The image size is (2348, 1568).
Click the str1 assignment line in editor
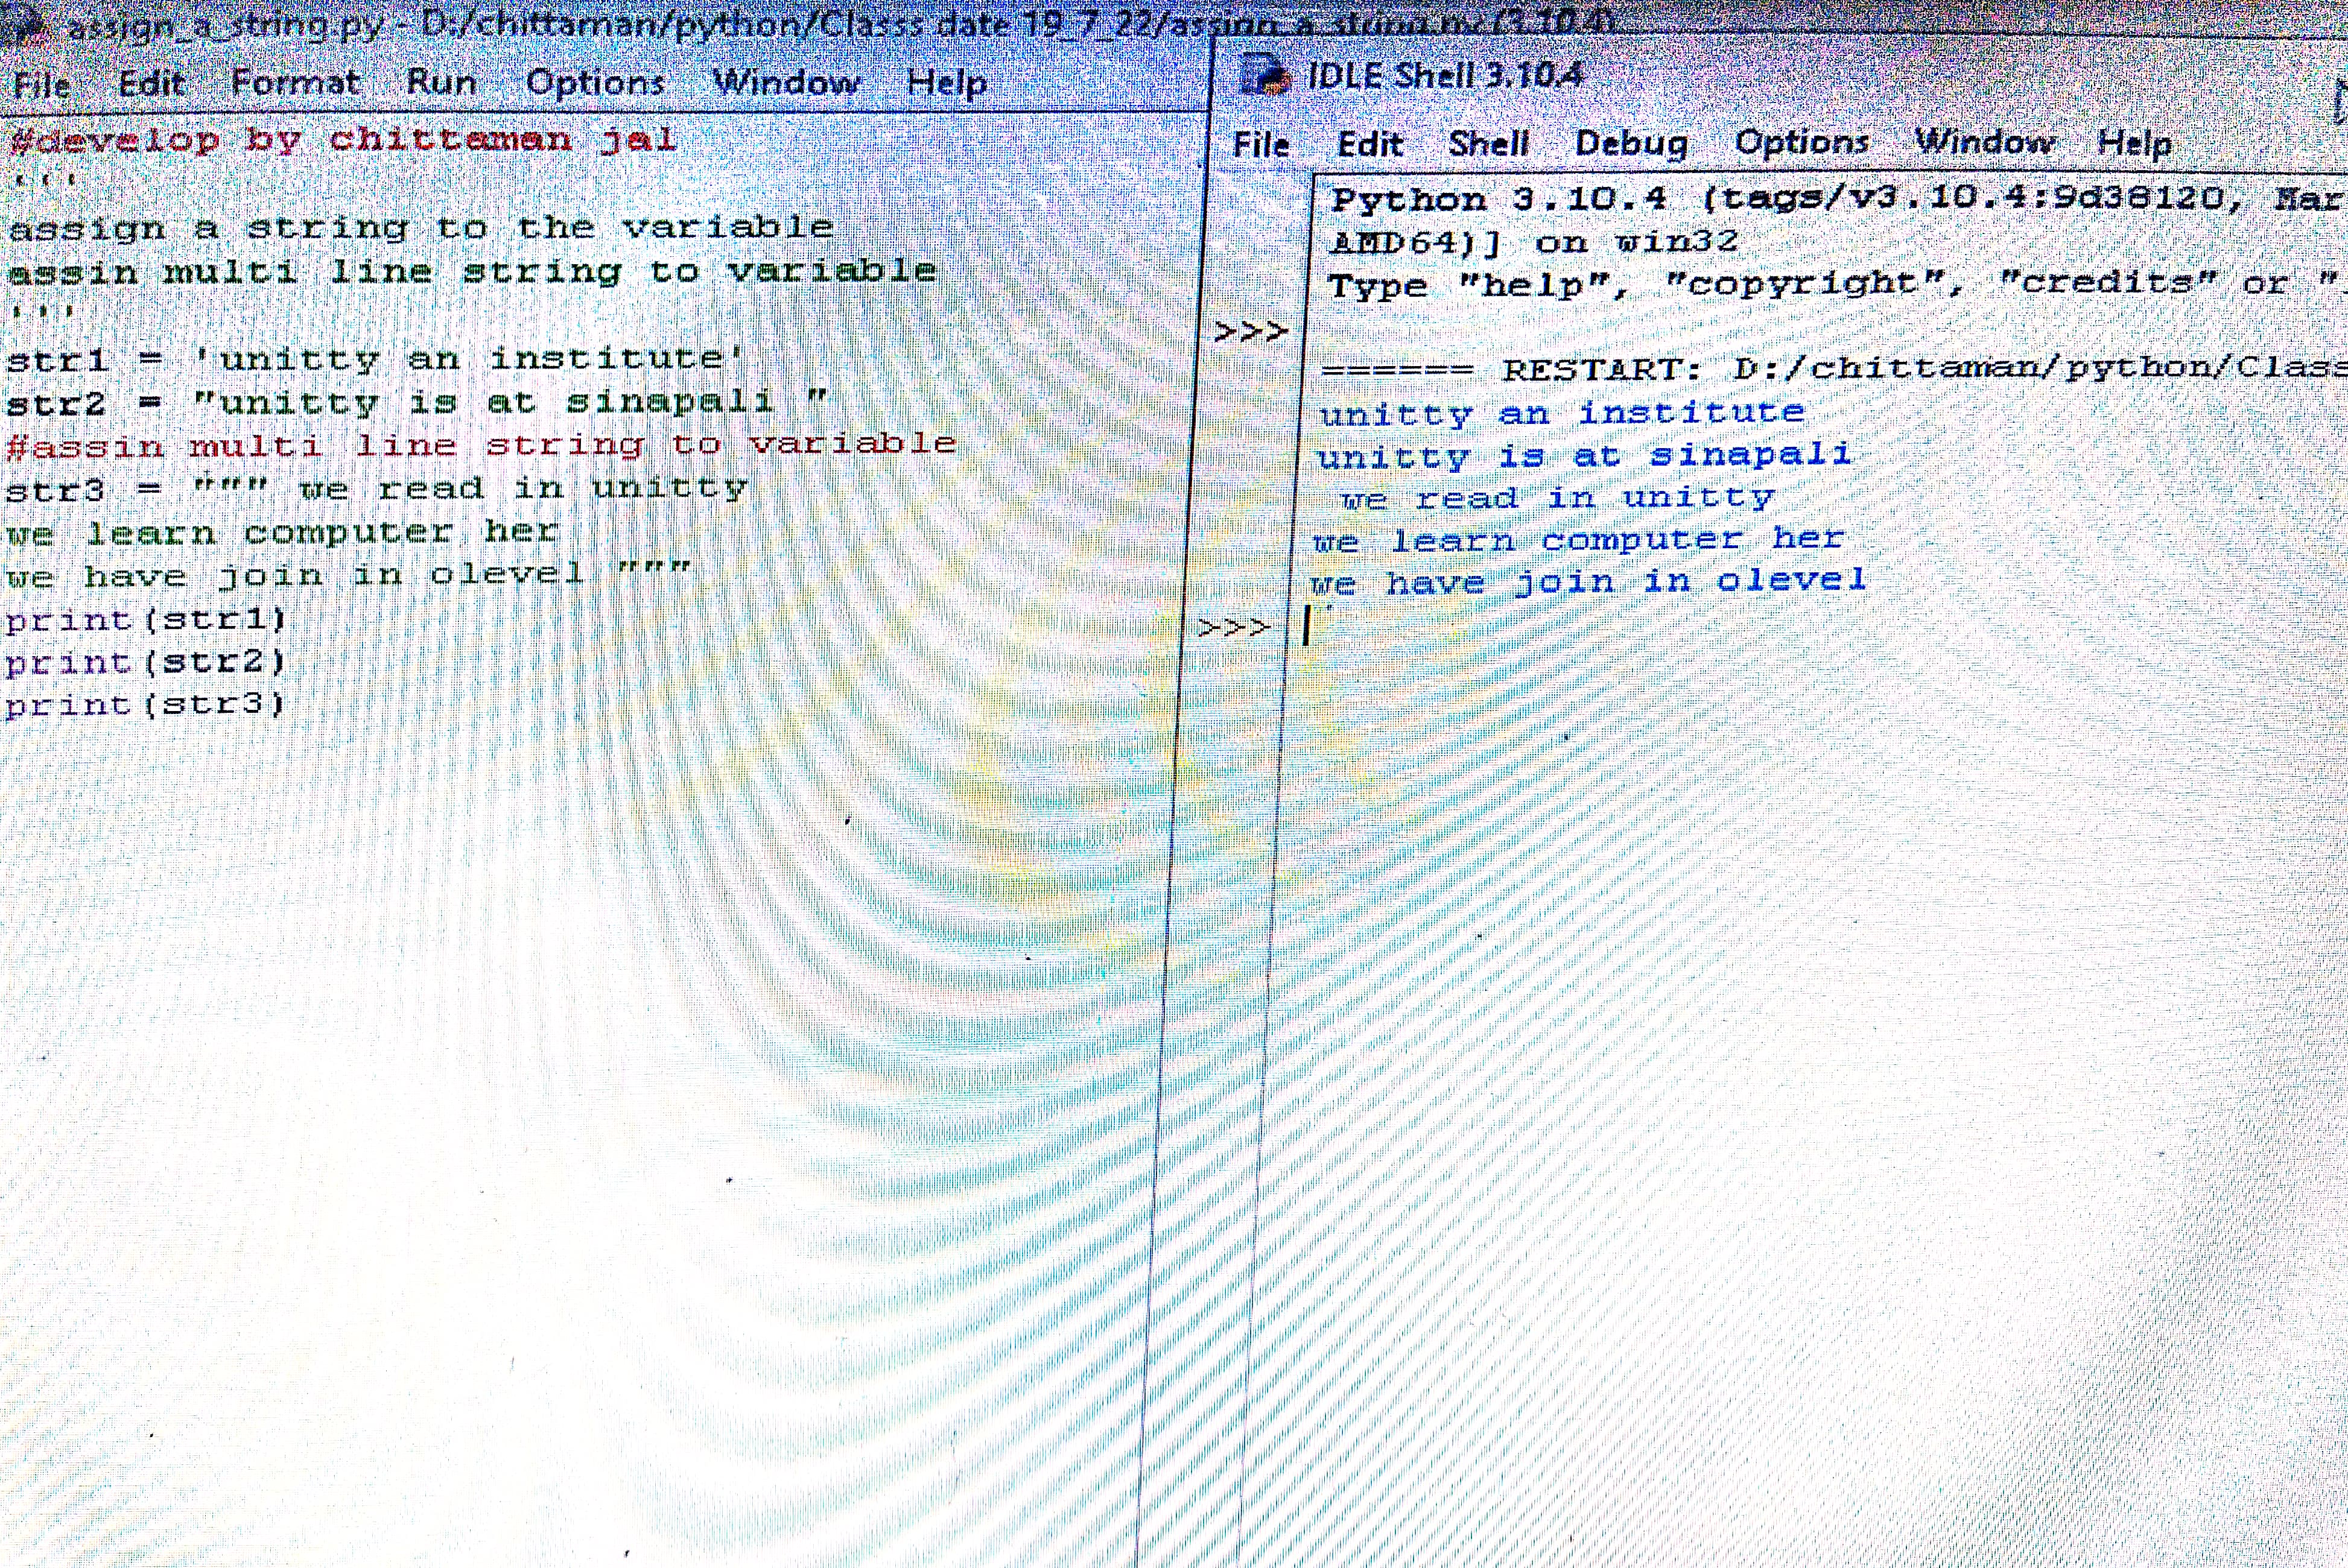(375, 359)
